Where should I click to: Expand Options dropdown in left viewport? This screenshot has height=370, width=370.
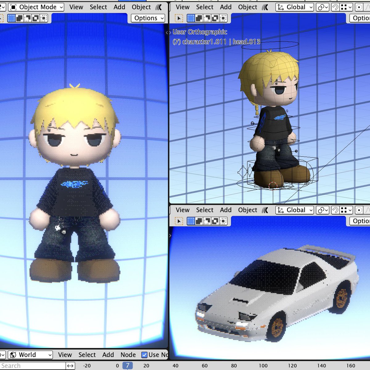coord(148,18)
